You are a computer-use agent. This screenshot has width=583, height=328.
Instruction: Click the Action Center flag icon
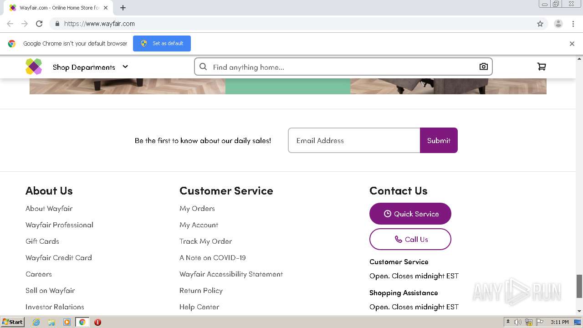click(x=540, y=322)
